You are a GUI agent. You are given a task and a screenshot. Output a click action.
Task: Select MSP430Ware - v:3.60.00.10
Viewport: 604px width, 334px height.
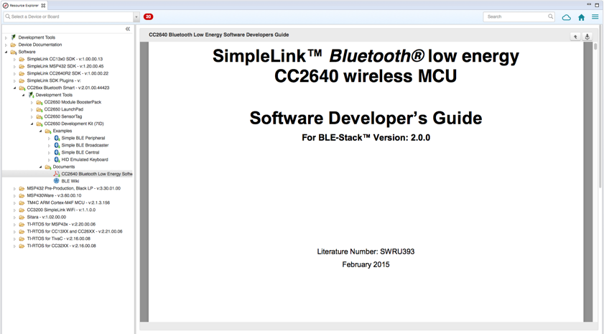[54, 195]
